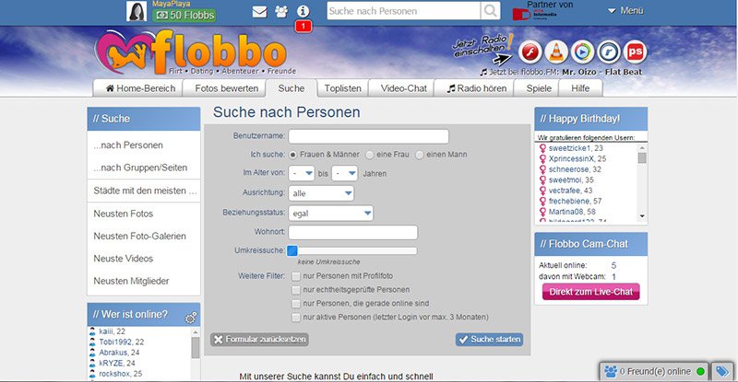The image size is (738, 382).
Task: Click the flobbo logo
Action: coord(191,52)
